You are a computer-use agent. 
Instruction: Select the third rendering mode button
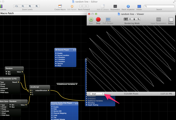pos(134,19)
